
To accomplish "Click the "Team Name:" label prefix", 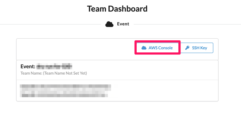I will [x=31, y=73].
